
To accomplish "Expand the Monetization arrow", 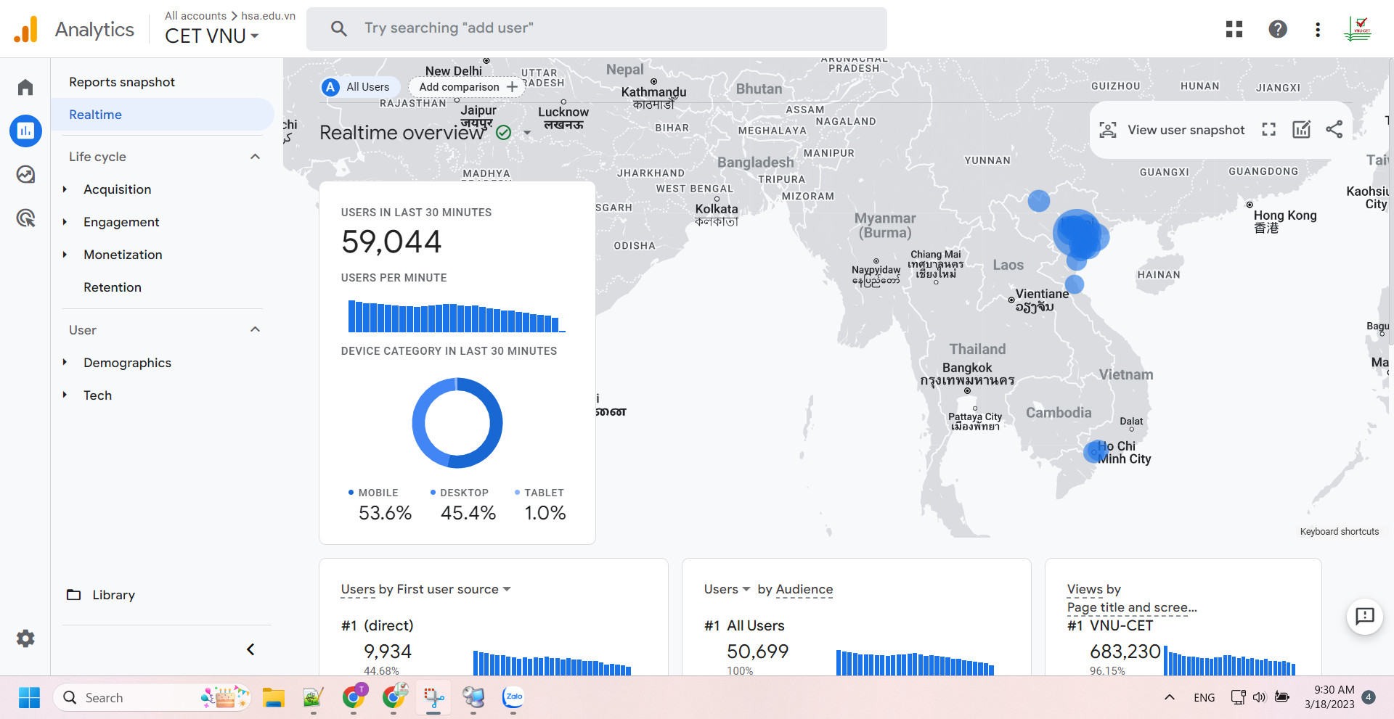I will pos(65,255).
